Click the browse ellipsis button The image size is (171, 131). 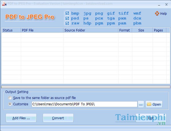pyautogui.click(x=141, y=104)
